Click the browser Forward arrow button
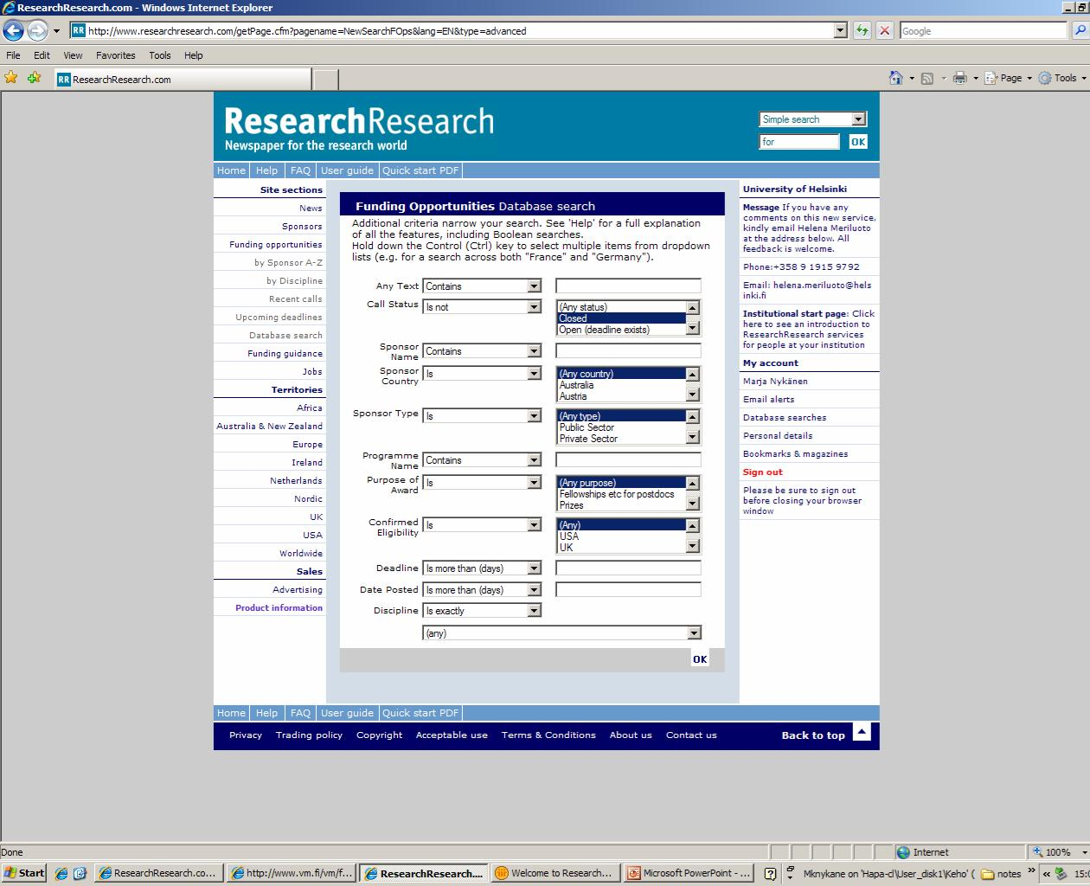 point(37,31)
